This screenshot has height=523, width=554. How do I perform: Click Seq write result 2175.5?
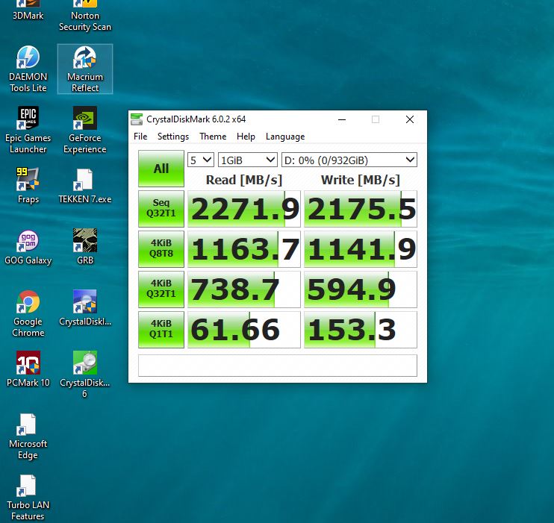tap(361, 209)
